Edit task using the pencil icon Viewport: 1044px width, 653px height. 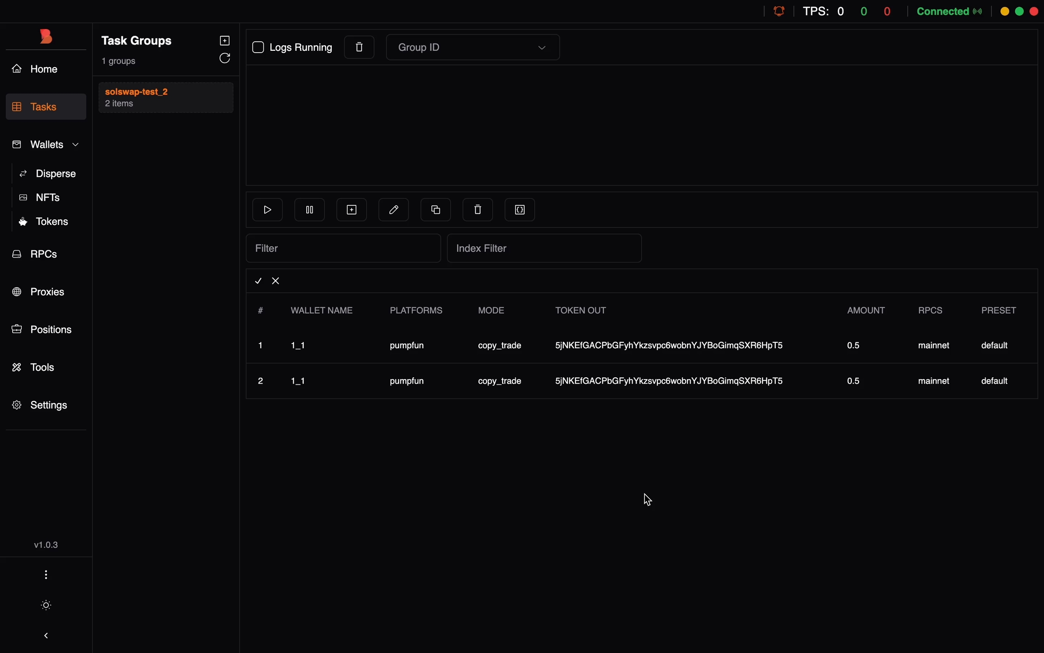coord(393,210)
